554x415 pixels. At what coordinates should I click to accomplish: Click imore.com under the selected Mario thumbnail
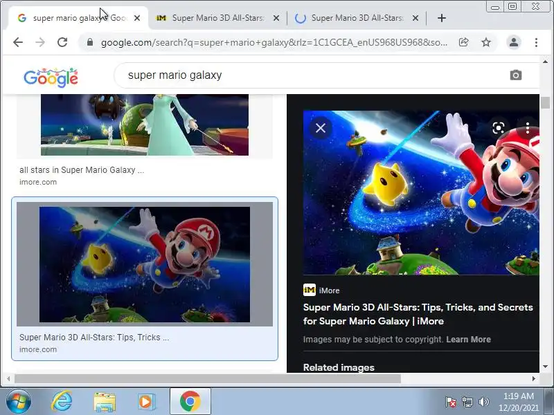tap(38, 349)
